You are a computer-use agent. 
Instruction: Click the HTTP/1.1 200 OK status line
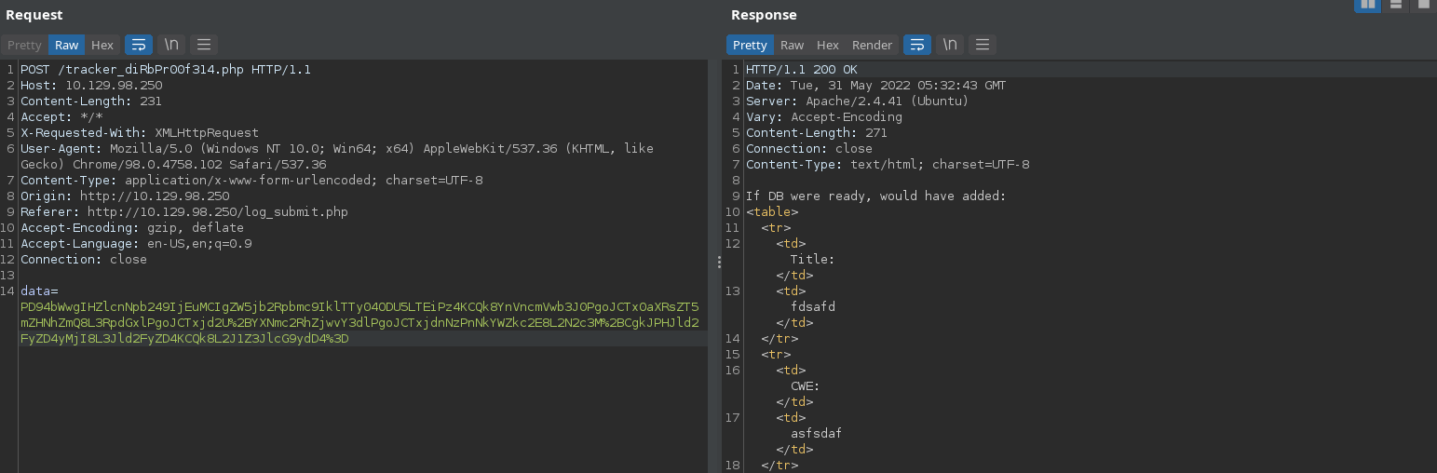[x=802, y=70]
